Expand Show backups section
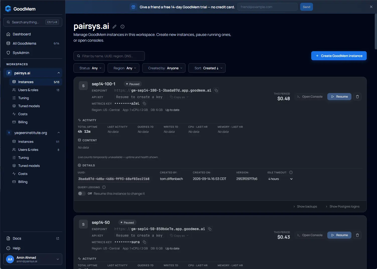Screen dimensions: 377x269 coord(305,207)
